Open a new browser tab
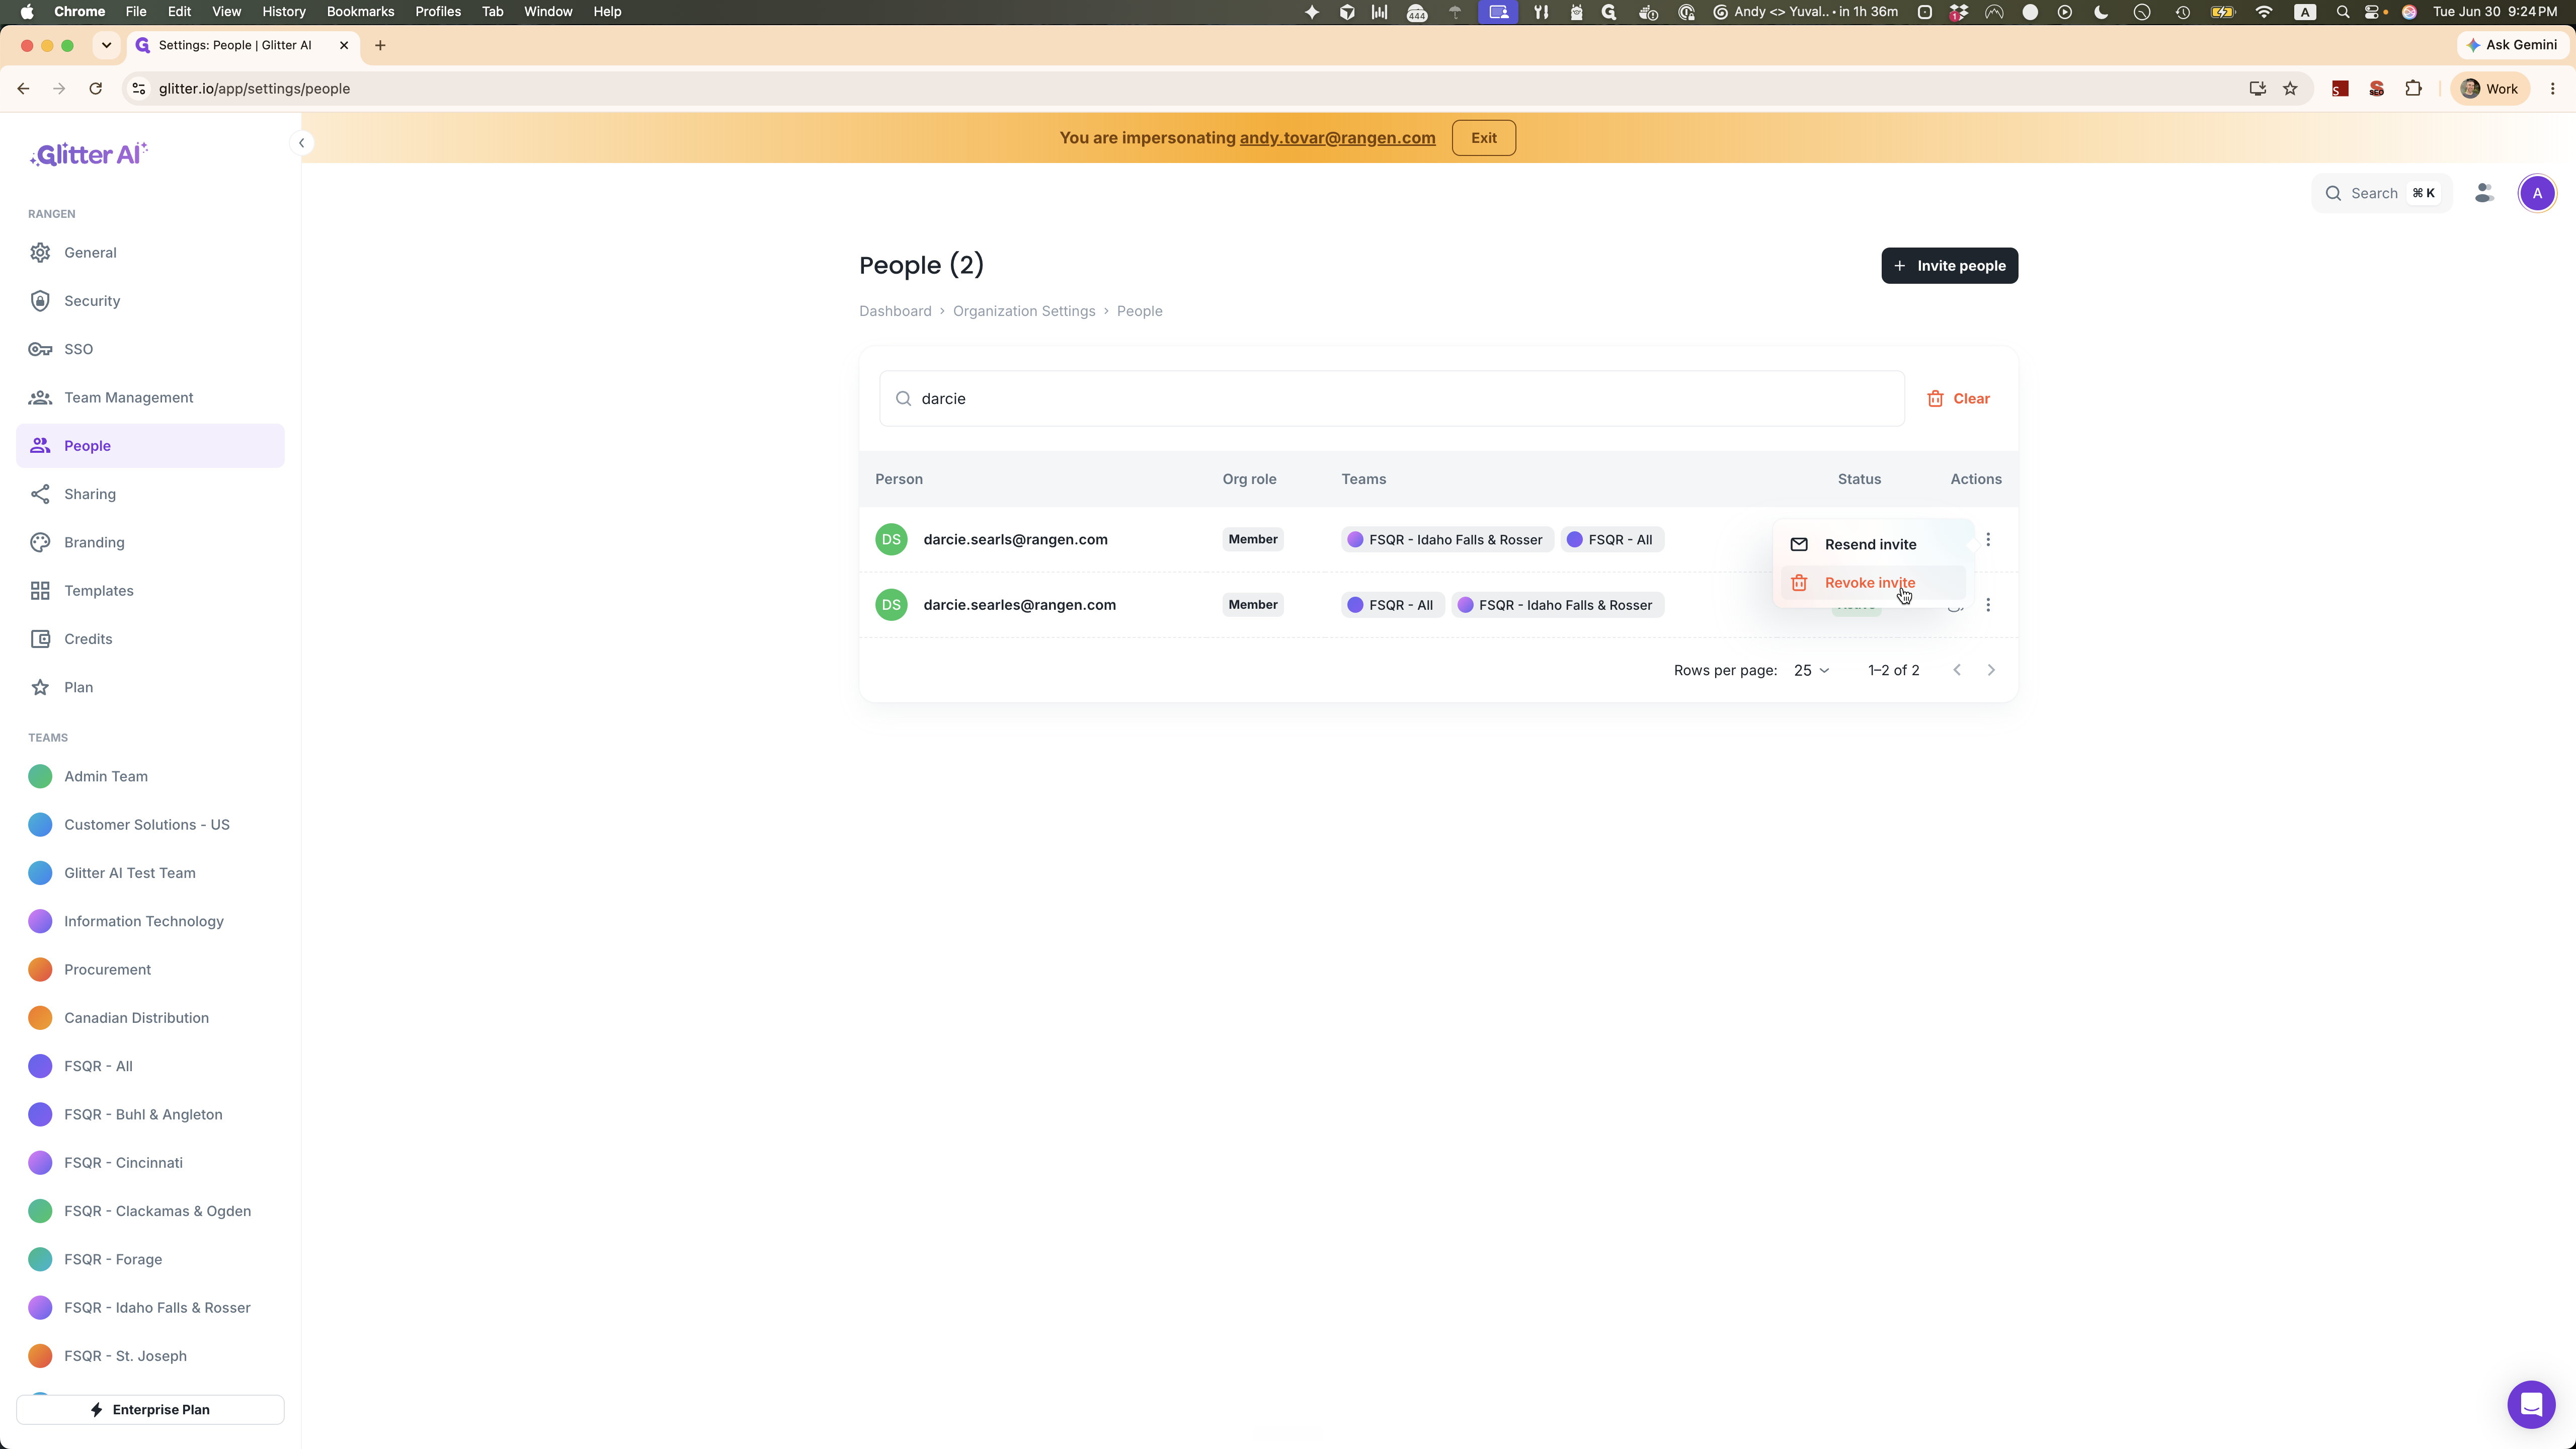The height and width of the screenshot is (1449, 2576). [380, 45]
